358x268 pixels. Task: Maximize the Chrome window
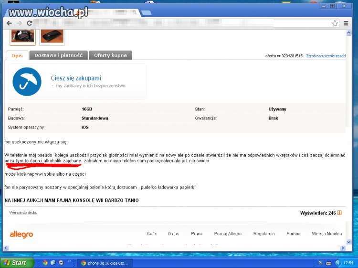[x=333, y=6]
